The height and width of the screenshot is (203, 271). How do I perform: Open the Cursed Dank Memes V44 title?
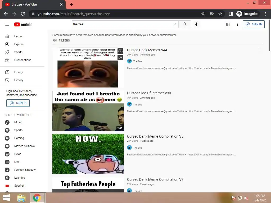pyautogui.click(x=147, y=50)
